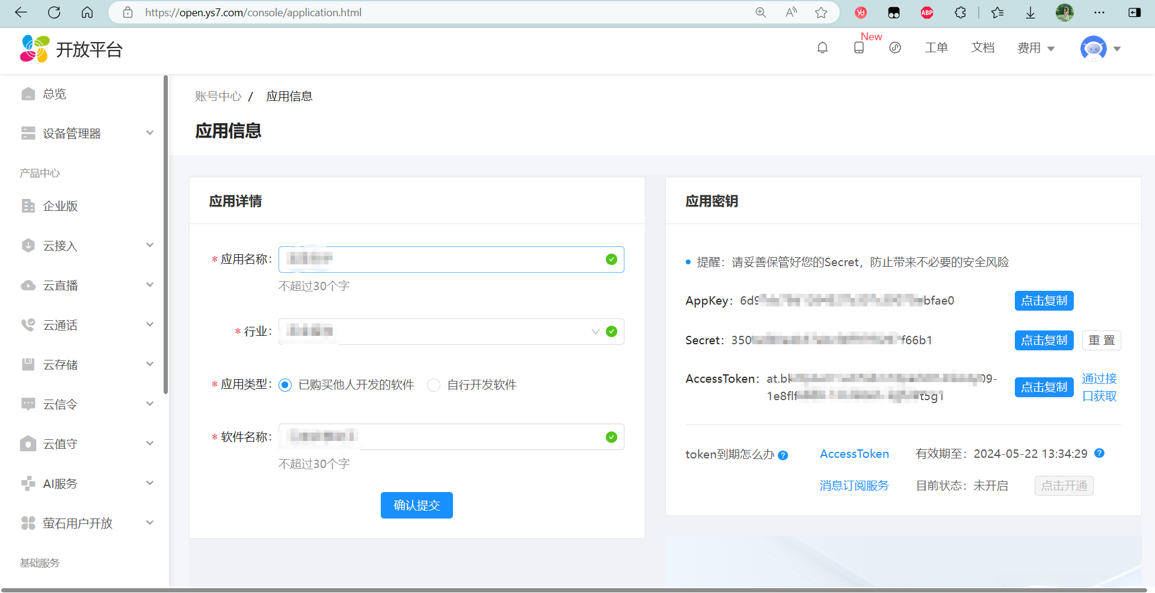Screen dimensions: 1155x593
Task: Open the 文档 menu item
Action: tap(982, 47)
